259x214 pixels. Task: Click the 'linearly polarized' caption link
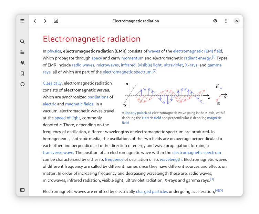point(138,113)
